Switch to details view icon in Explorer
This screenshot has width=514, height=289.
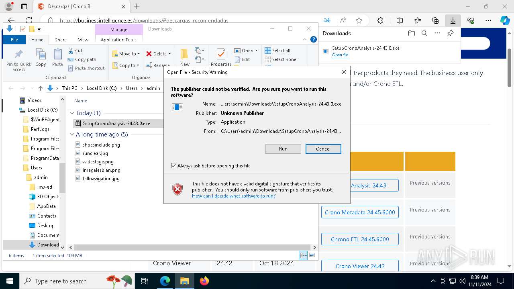click(x=303, y=255)
